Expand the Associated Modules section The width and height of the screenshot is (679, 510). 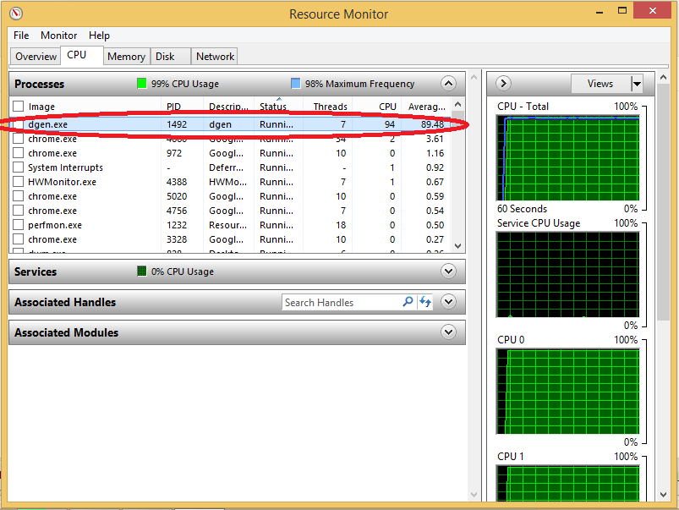(x=448, y=332)
